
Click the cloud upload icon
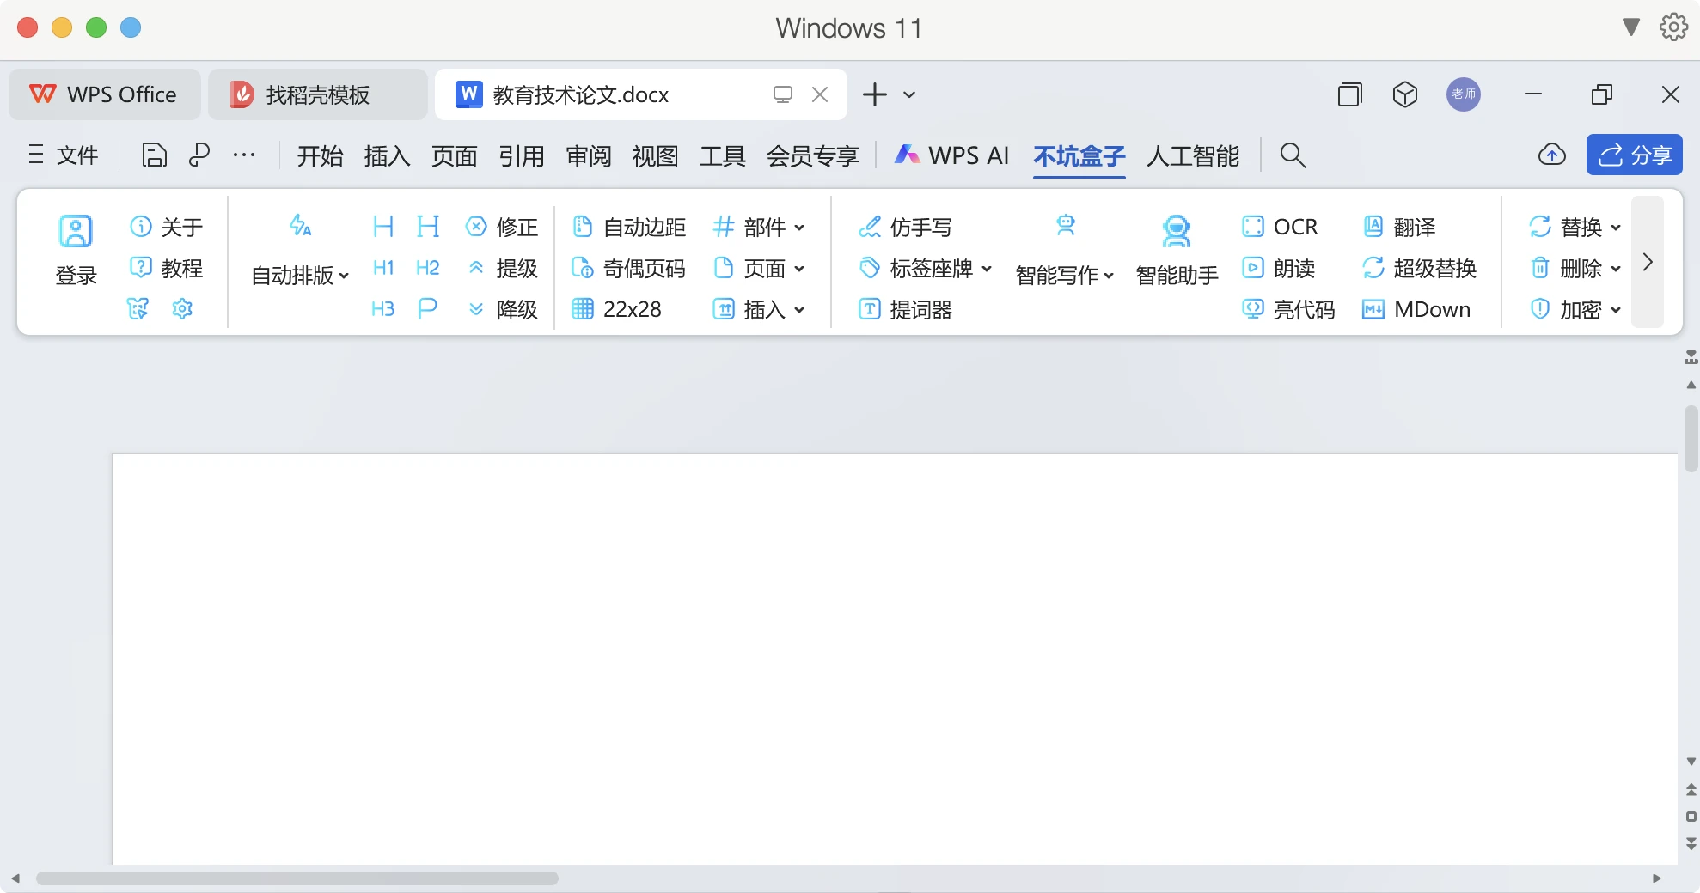click(x=1551, y=155)
